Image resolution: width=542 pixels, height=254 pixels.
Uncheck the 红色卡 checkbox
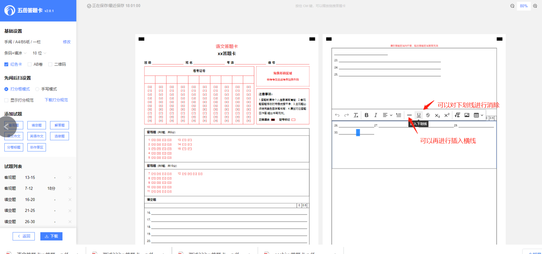(6, 64)
